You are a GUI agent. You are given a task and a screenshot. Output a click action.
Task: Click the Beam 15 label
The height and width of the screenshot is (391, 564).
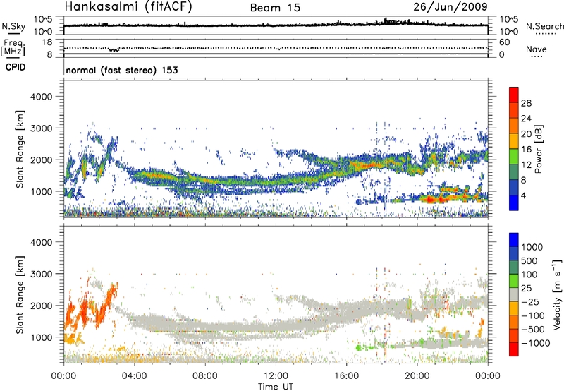coord(275,8)
